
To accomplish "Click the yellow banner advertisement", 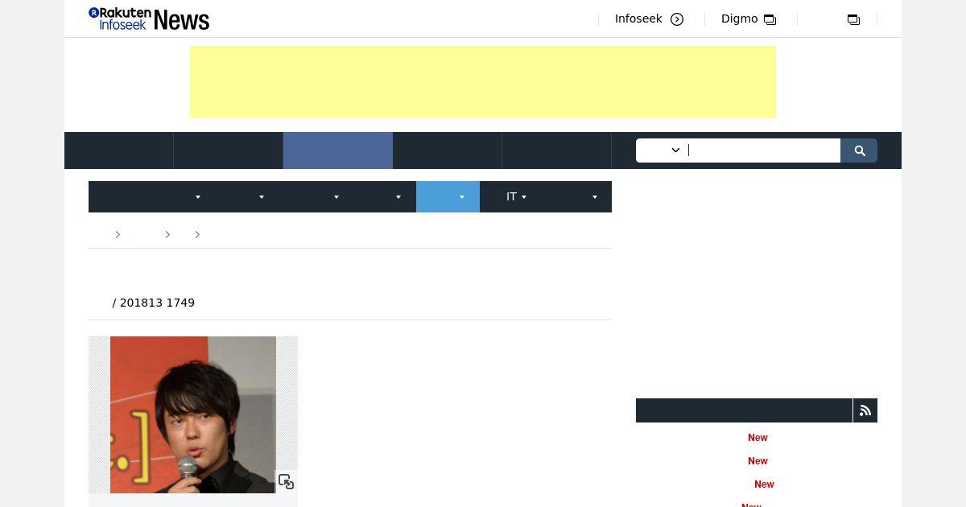I will [483, 82].
